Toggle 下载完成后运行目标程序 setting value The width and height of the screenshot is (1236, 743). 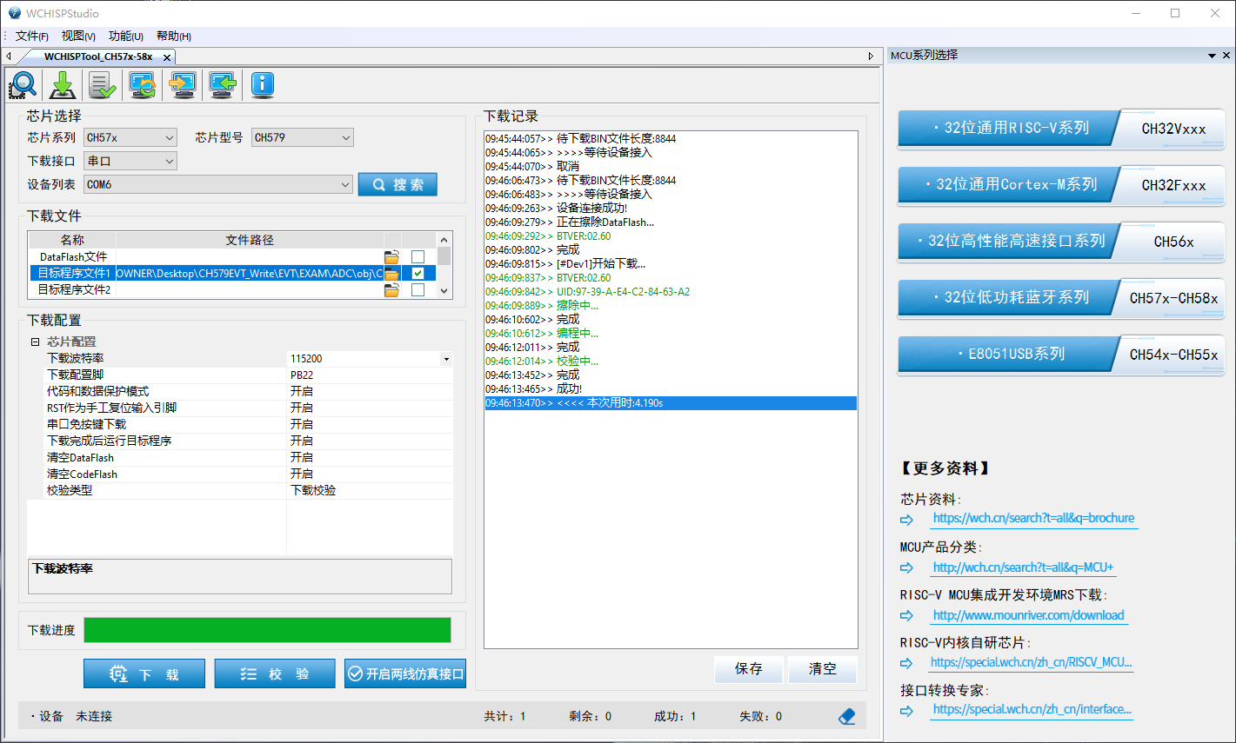pos(370,441)
